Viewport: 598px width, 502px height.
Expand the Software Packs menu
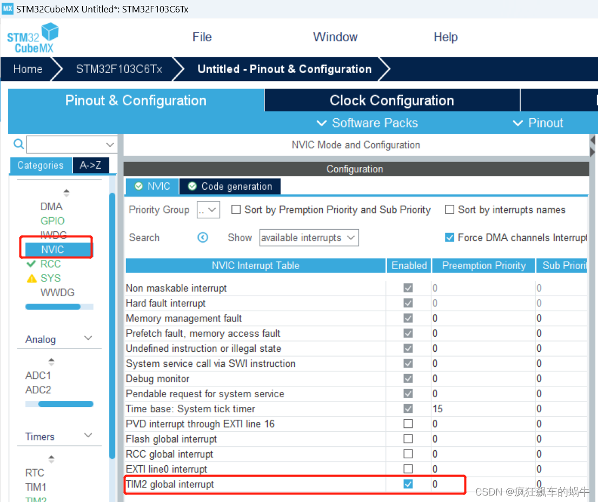click(367, 123)
